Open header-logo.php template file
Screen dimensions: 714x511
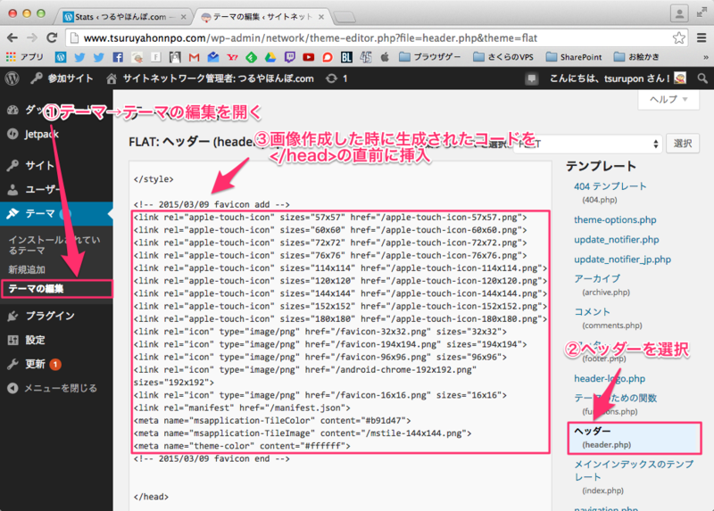pos(610,379)
